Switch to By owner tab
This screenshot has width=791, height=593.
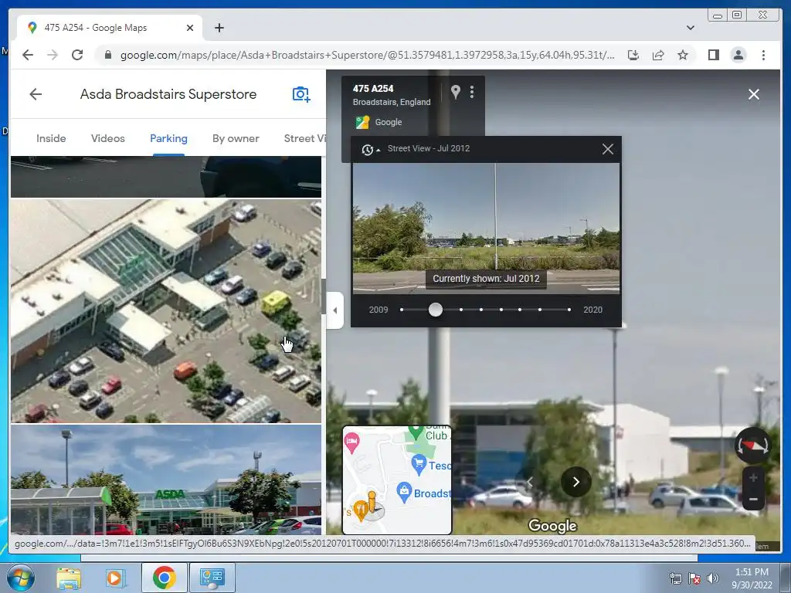coord(236,138)
